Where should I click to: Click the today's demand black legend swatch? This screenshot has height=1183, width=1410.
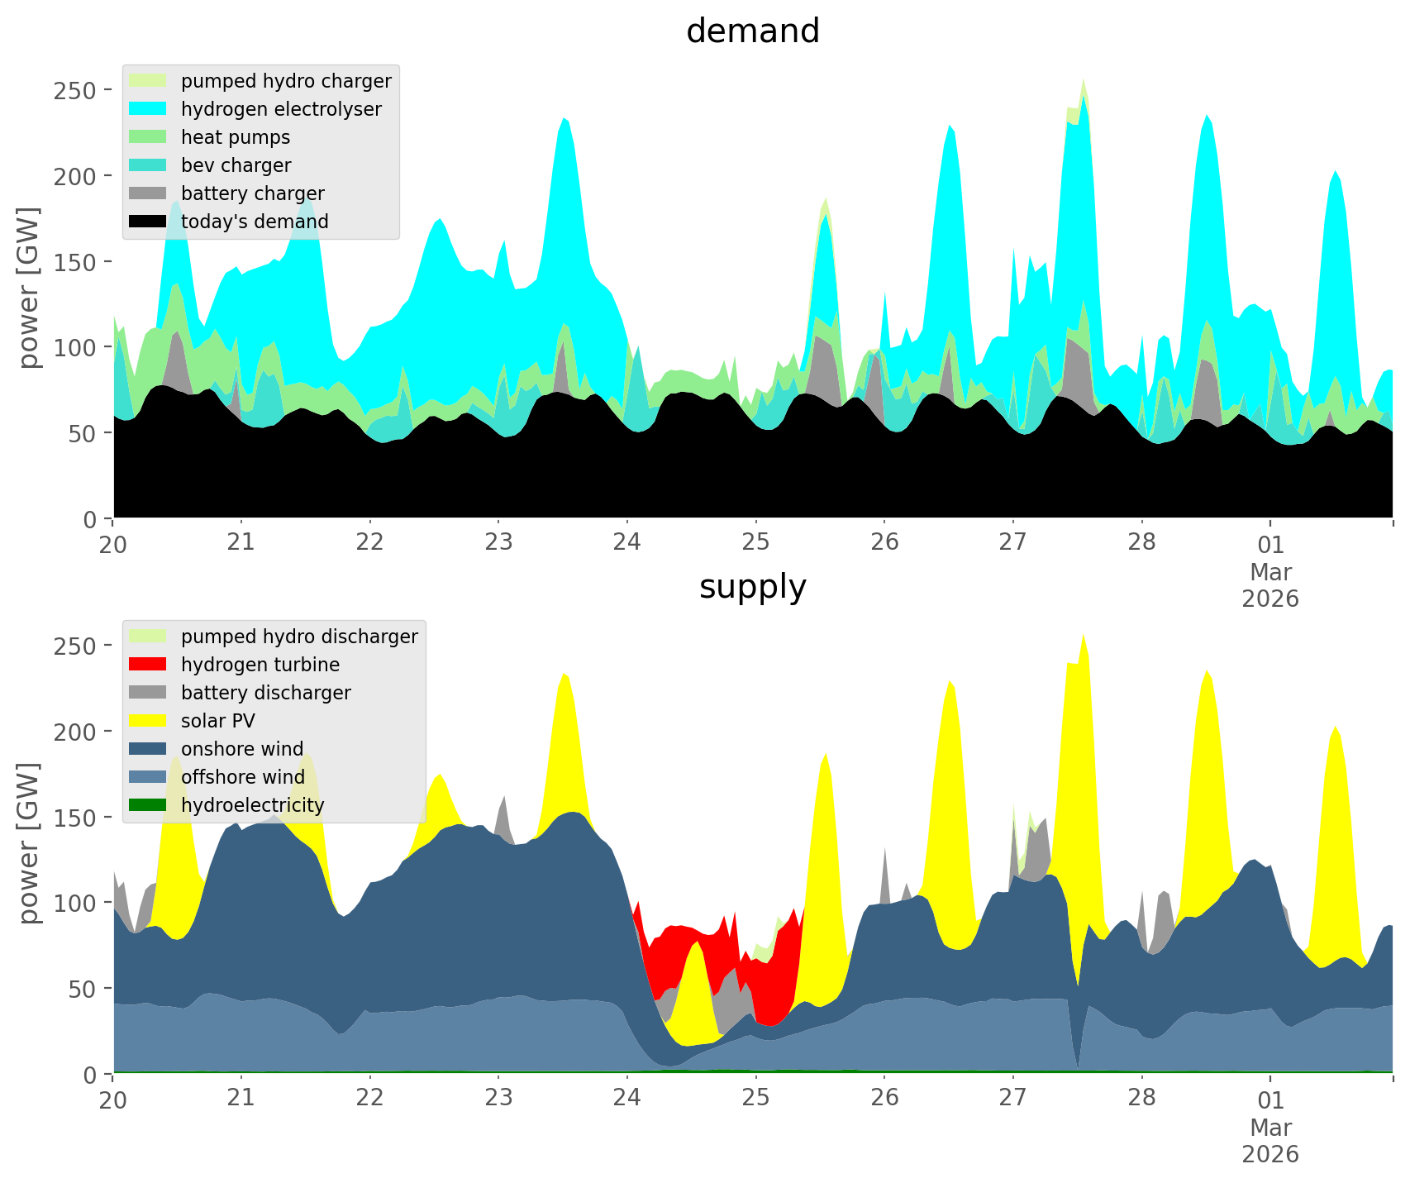[x=148, y=222]
